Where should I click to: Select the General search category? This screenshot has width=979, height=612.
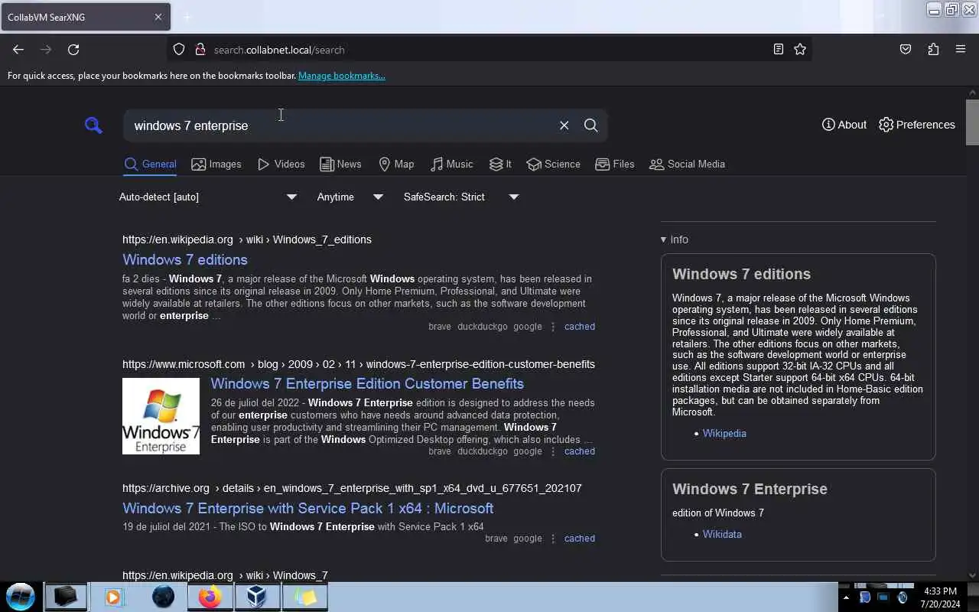(150, 164)
